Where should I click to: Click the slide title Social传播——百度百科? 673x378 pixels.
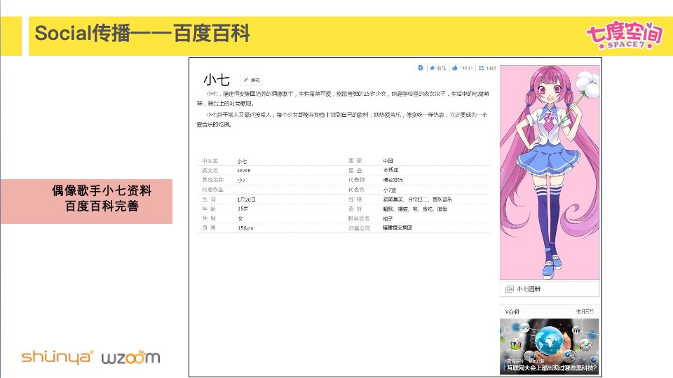(x=142, y=34)
